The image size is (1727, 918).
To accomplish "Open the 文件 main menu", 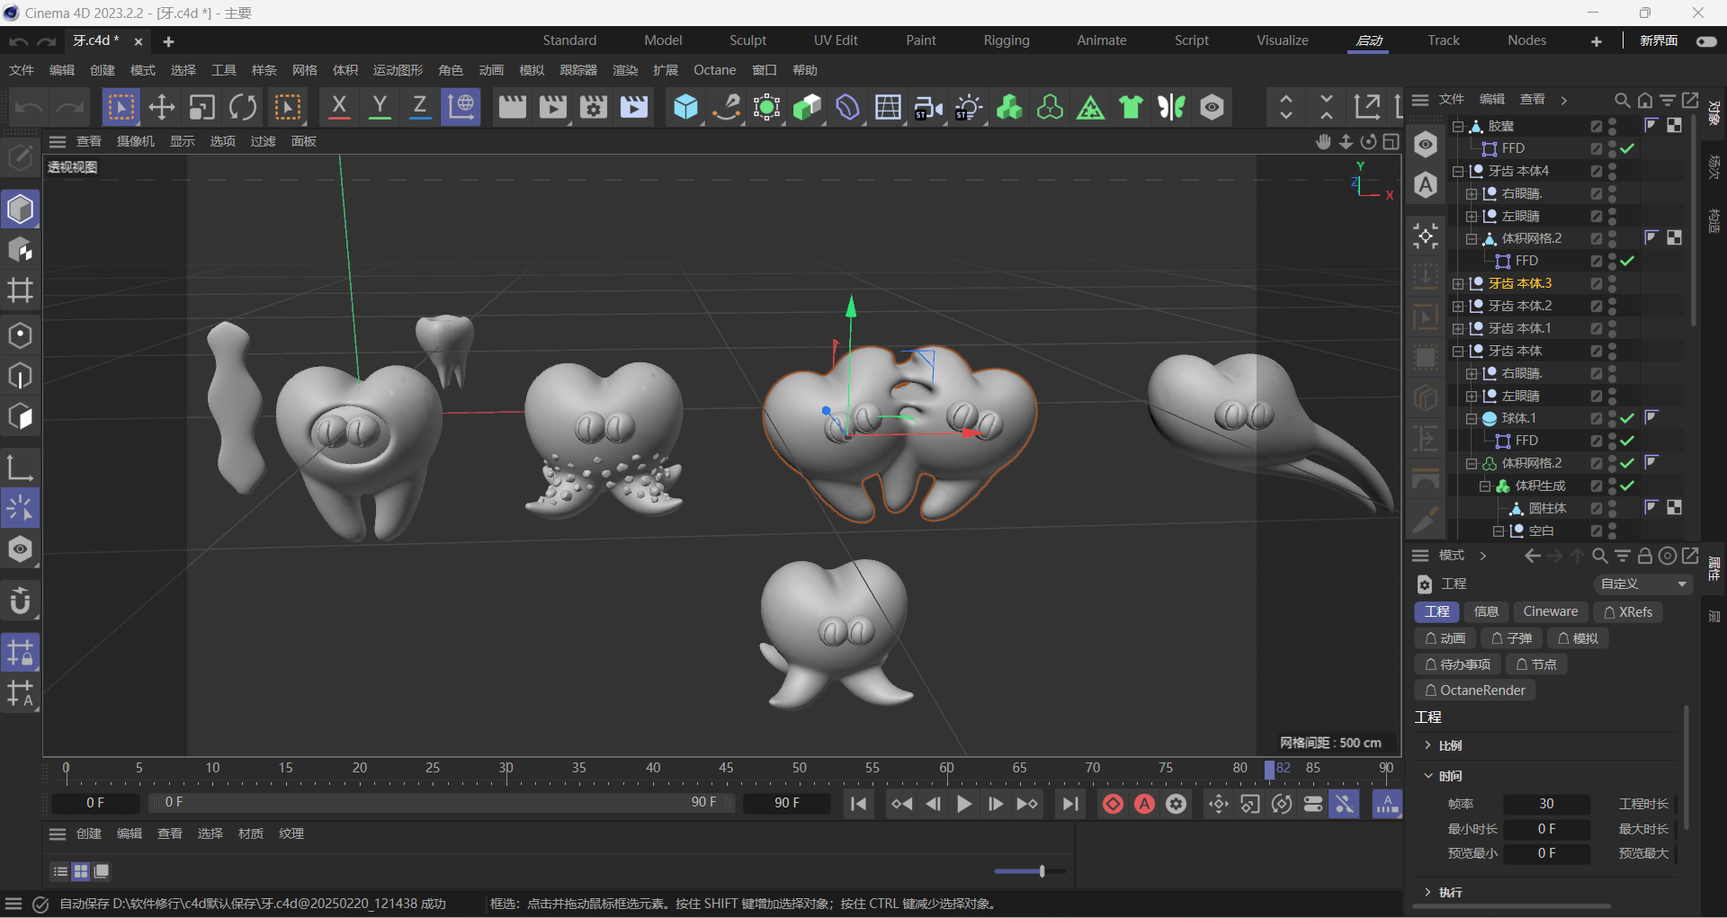I will 22,70.
